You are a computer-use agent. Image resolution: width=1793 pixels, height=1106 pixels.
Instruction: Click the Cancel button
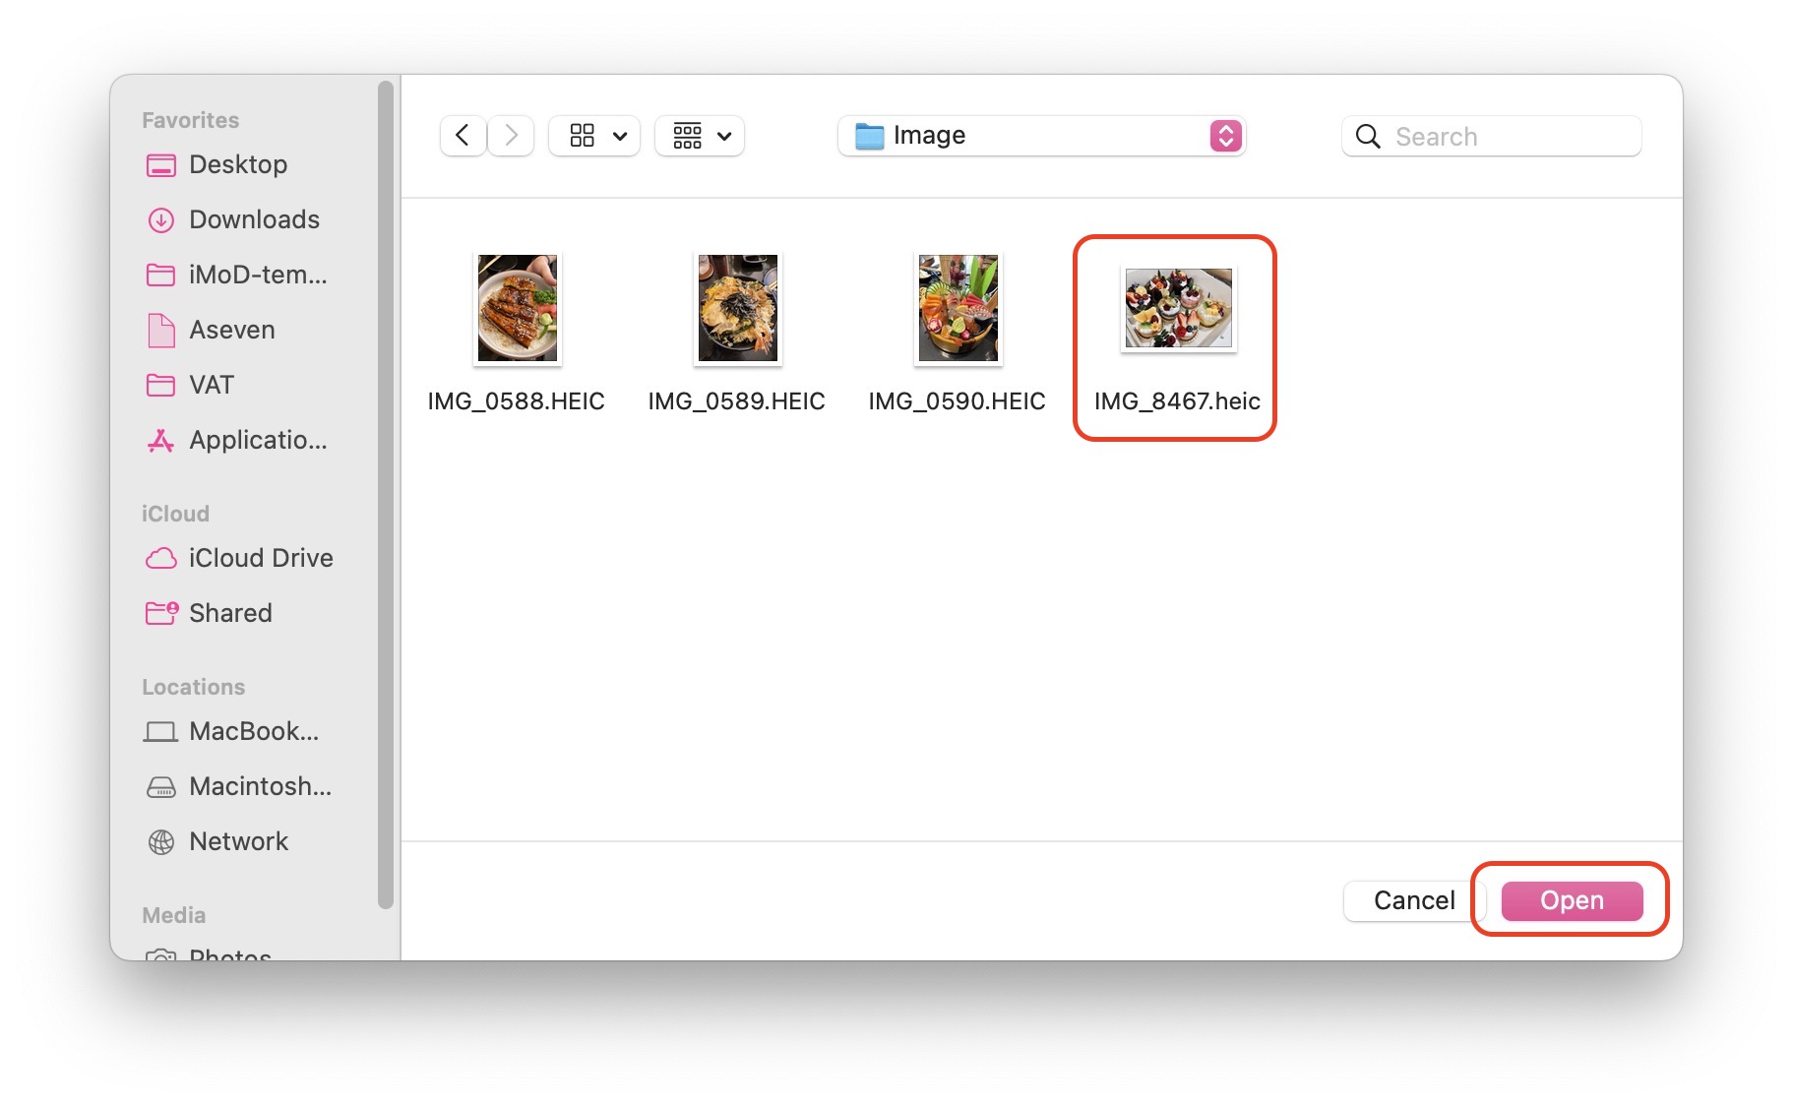click(x=1413, y=900)
